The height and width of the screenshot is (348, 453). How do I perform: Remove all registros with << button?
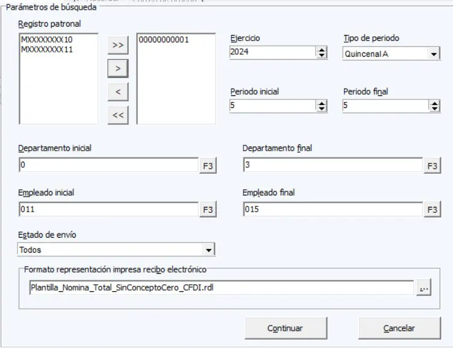[x=117, y=115]
